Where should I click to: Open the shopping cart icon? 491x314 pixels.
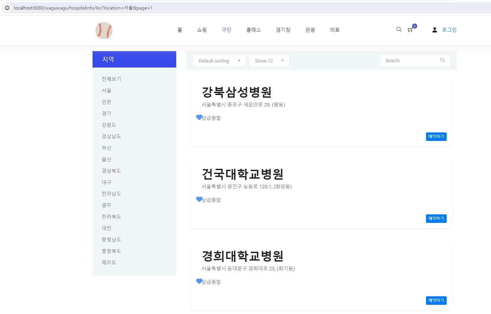point(410,30)
